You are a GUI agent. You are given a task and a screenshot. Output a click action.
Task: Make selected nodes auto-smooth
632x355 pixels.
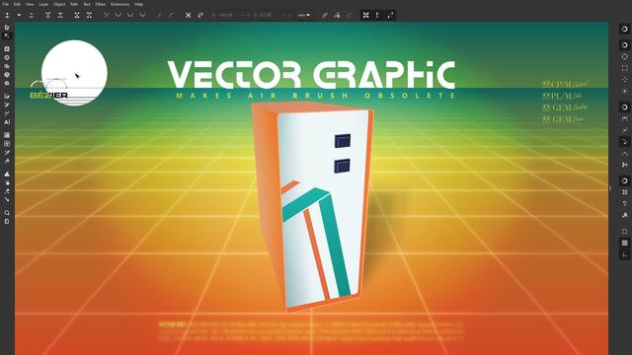[142, 15]
